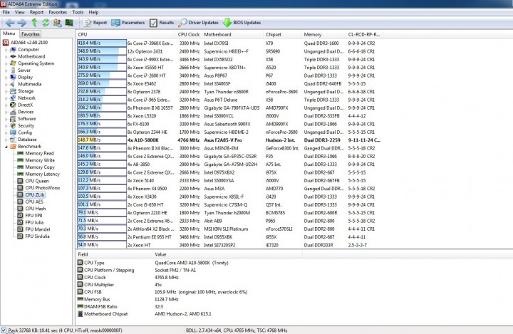Expand the Storage tree node
This screenshot has width=513, height=334.
click(x=6, y=91)
